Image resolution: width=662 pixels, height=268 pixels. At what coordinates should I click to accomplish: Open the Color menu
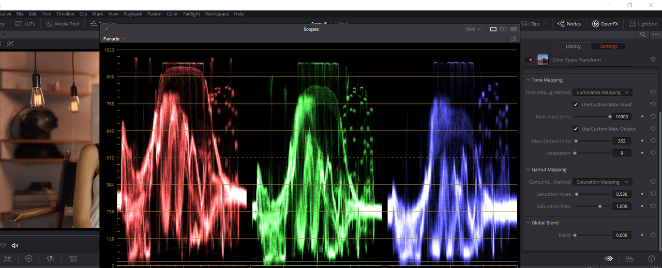point(172,14)
